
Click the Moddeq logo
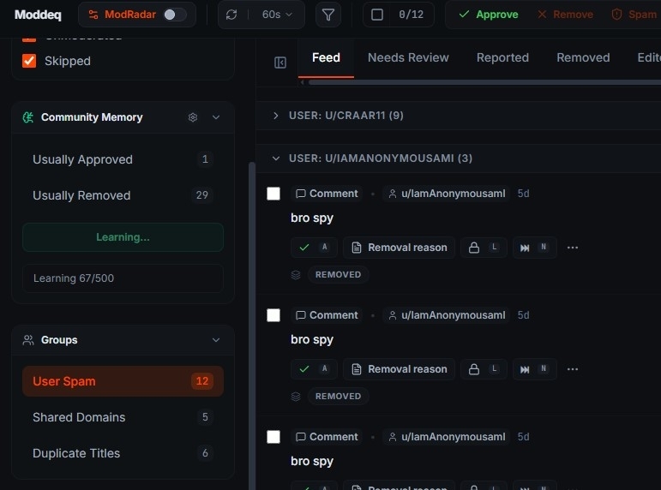pyautogui.click(x=38, y=15)
